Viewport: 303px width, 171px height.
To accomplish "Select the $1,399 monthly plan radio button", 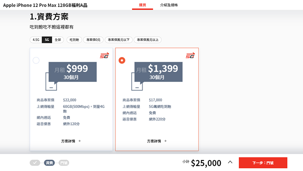I will pos(122,60).
